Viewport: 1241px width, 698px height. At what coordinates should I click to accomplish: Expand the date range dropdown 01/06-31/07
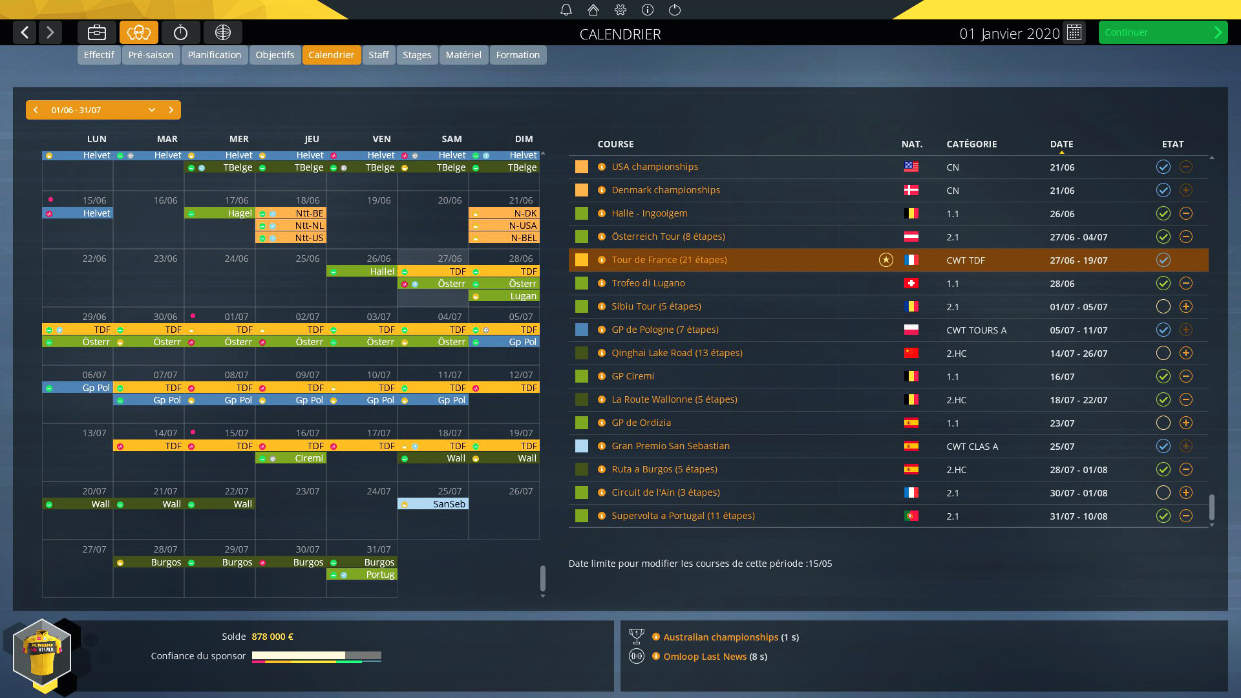click(x=152, y=109)
